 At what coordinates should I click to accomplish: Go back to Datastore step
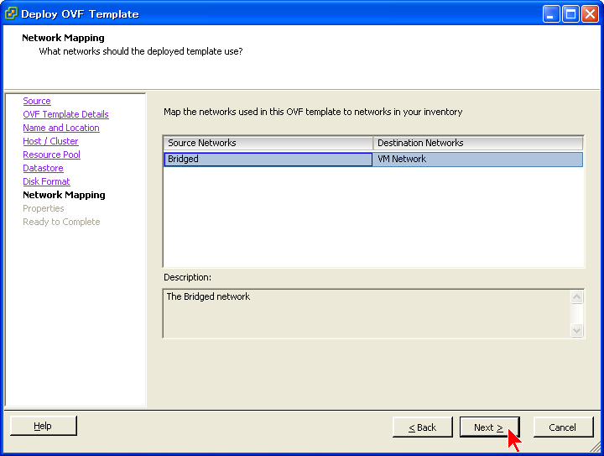pos(43,169)
